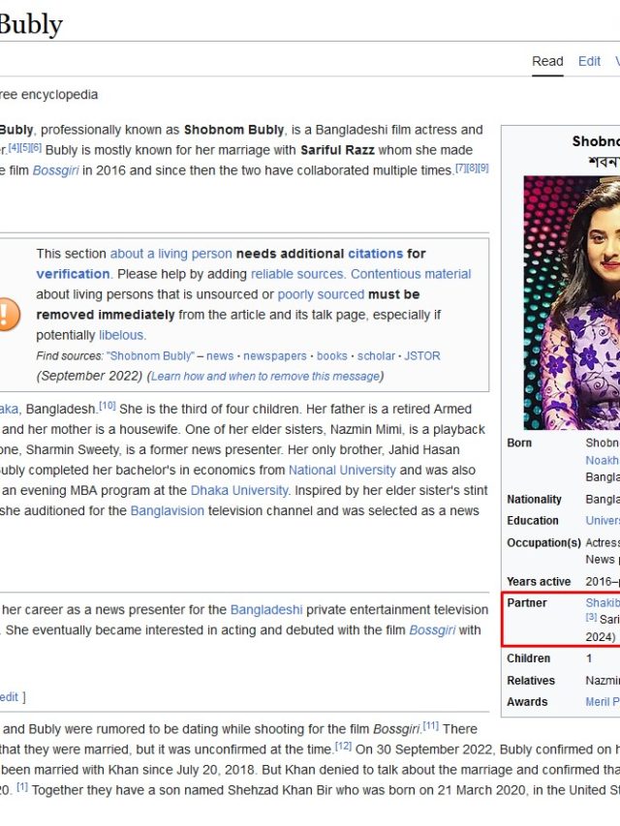Find sources in 'JSTOR'

(x=422, y=356)
